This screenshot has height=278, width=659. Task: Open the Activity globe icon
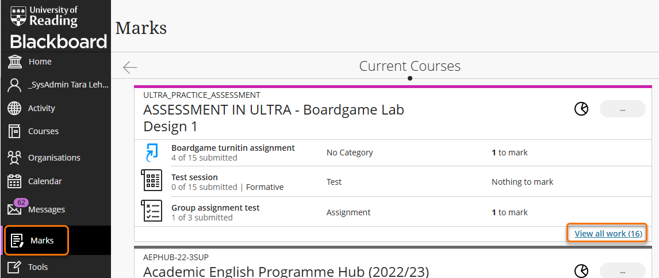(x=14, y=108)
